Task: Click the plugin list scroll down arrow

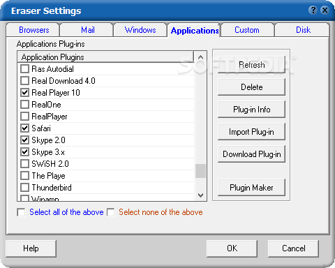Action: [200, 195]
